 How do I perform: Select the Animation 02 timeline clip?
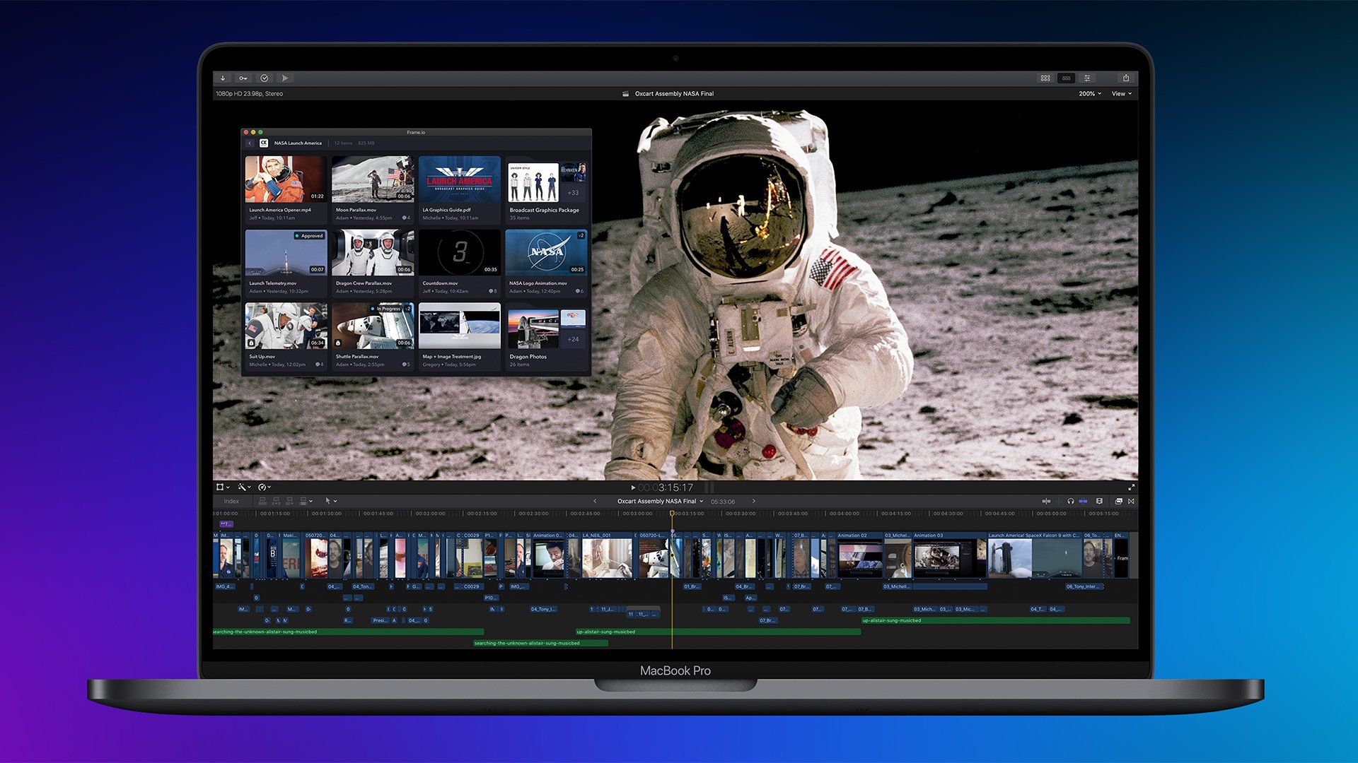coord(859,555)
